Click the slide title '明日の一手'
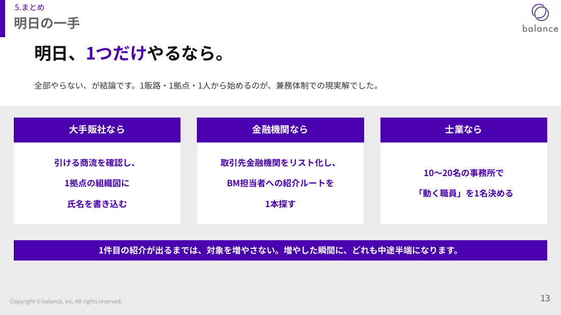The width and height of the screenshot is (561, 315). click(x=47, y=23)
